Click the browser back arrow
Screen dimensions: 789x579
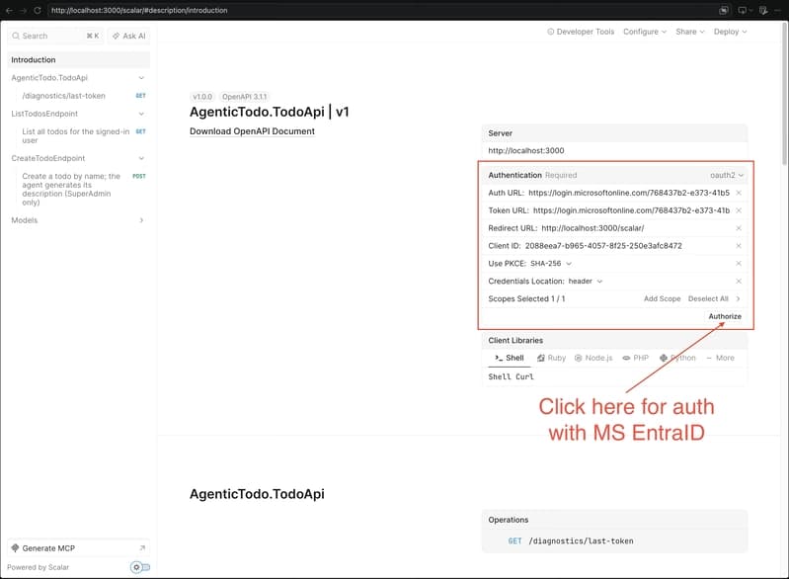point(9,10)
